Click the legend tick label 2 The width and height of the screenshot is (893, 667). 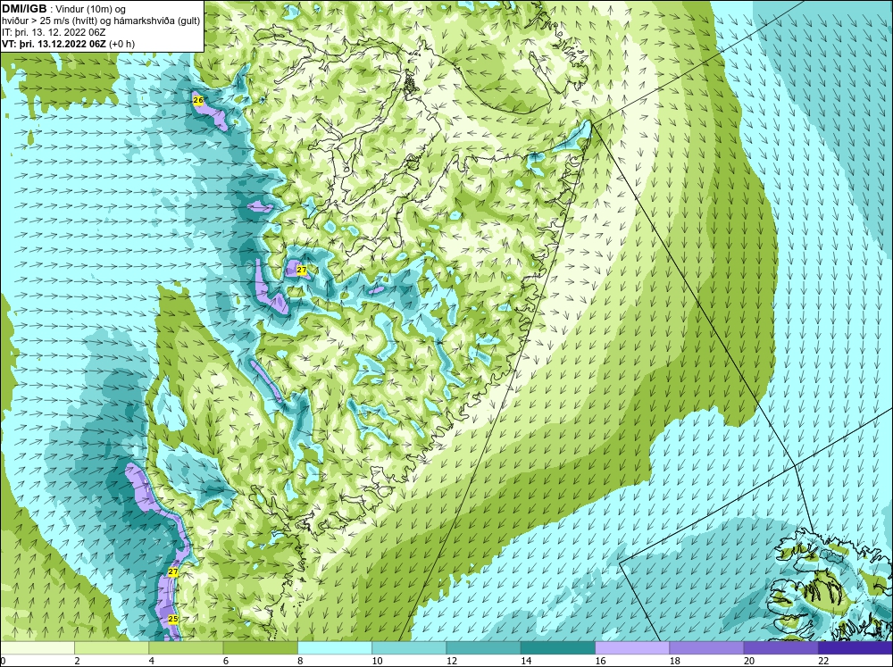[77, 661]
